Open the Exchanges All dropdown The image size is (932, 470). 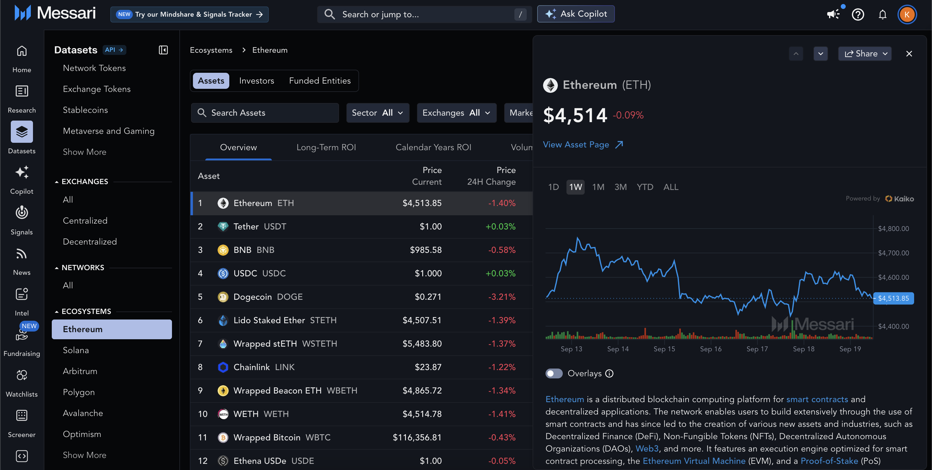[456, 113]
